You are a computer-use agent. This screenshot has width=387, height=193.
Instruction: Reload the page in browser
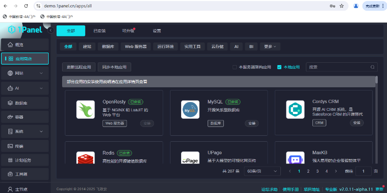(26, 6)
